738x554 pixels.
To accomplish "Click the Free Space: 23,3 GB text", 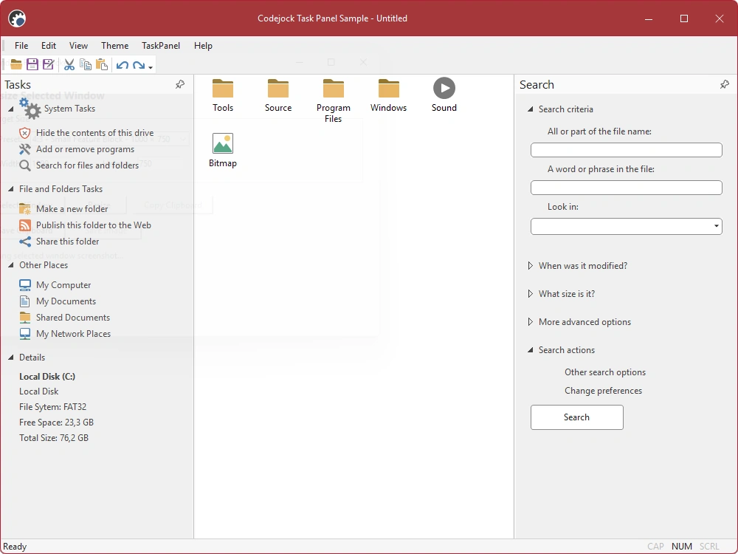I will pyautogui.click(x=57, y=423).
